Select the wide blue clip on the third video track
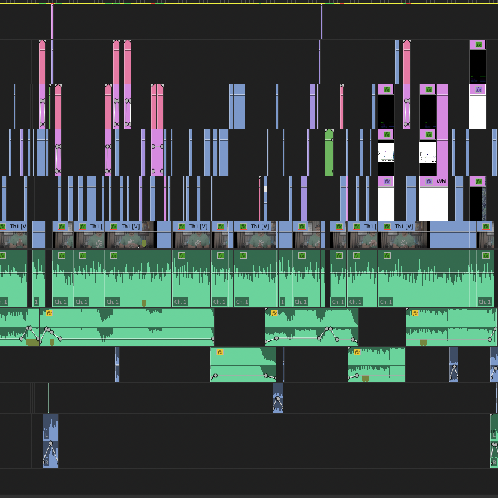The image size is (498, 498). click(237, 107)
